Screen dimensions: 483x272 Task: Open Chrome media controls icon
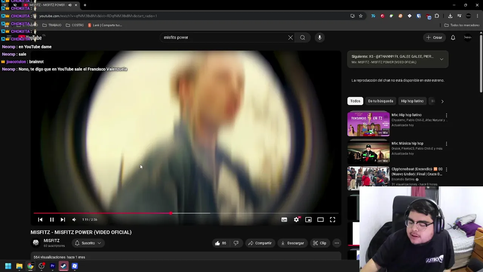(459, 16)
